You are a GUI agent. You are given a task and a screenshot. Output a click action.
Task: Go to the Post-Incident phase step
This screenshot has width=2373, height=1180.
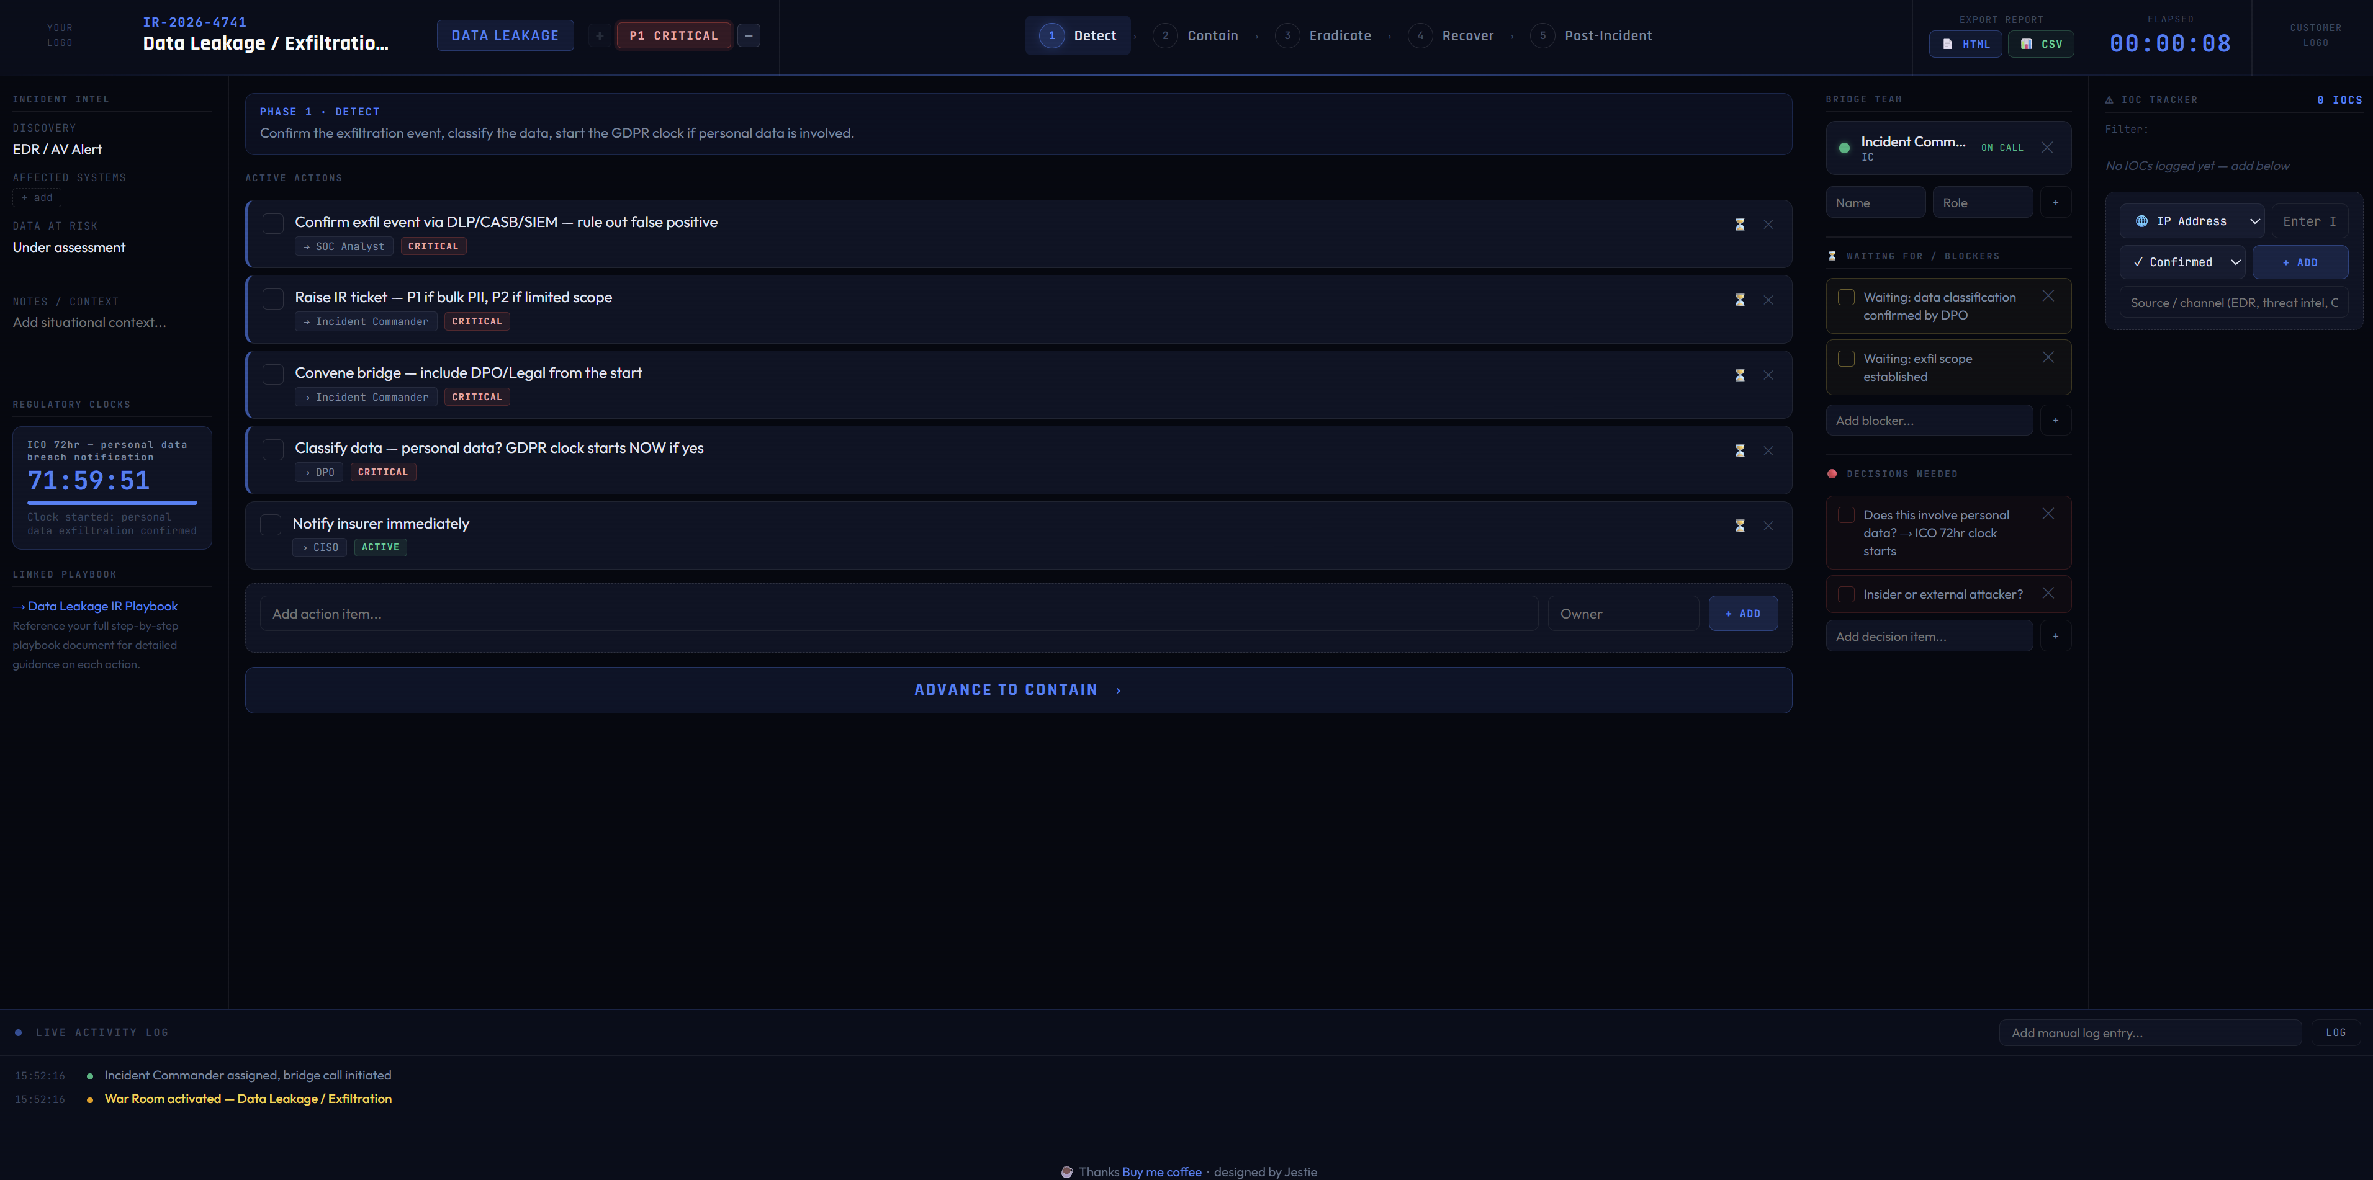[x=1592, y=36]
